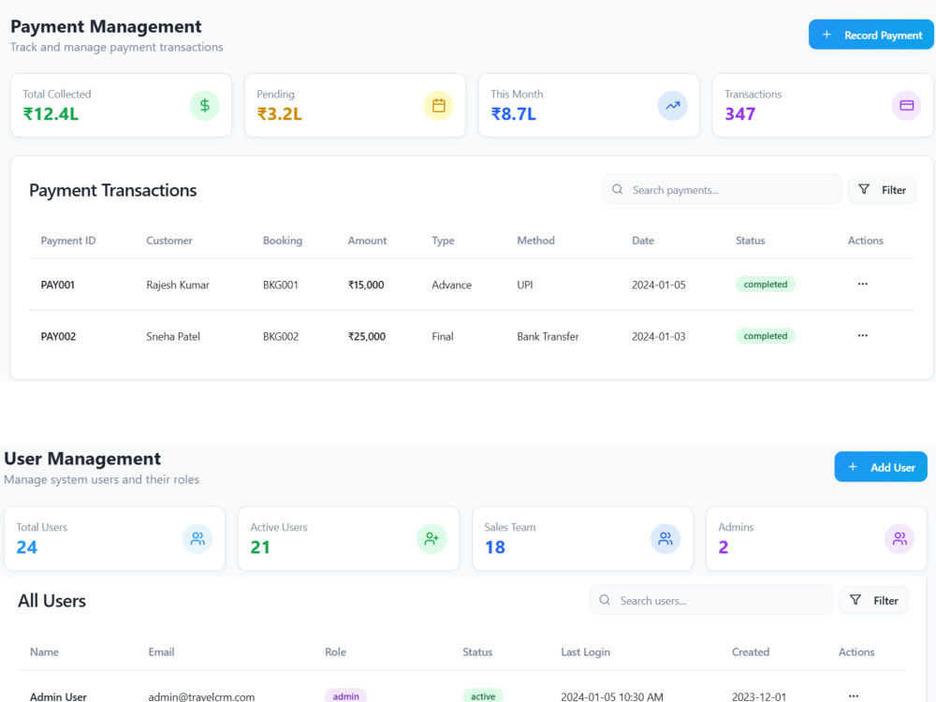Click the Add User button
This screenshot has width=936, height=702.
[x=881, y=467]
